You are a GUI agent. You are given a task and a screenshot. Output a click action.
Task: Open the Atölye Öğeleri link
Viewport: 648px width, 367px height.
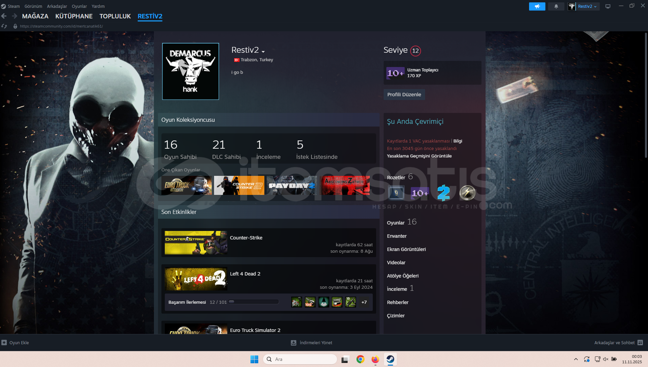point(403,276)
